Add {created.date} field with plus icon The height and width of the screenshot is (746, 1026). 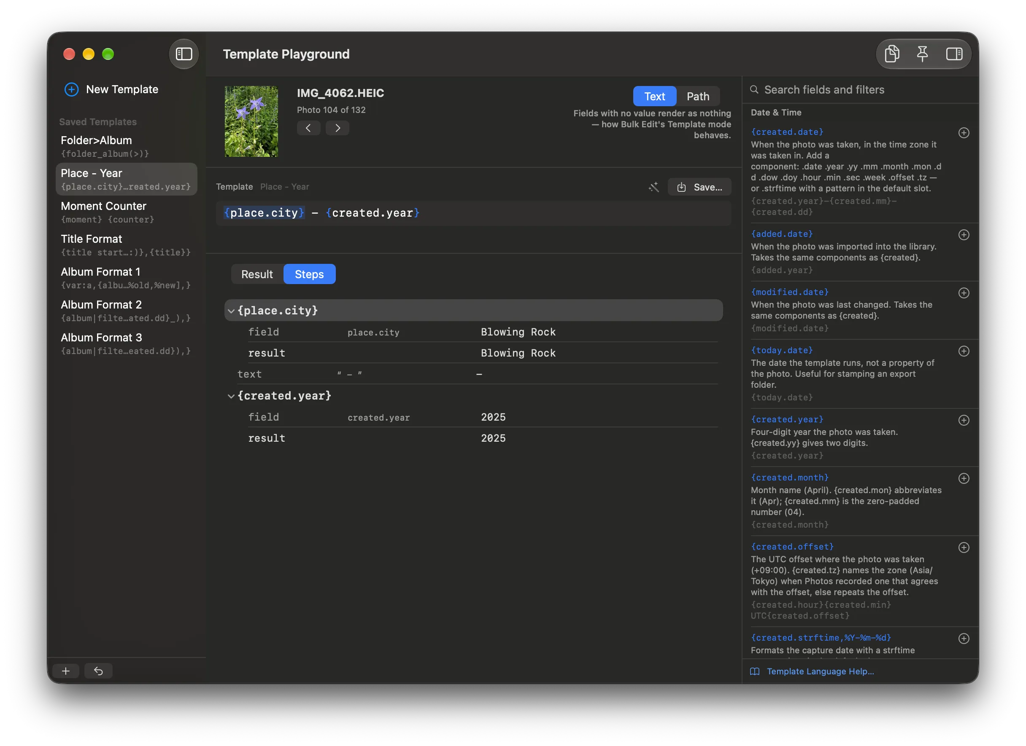click(x=964, y=133)
